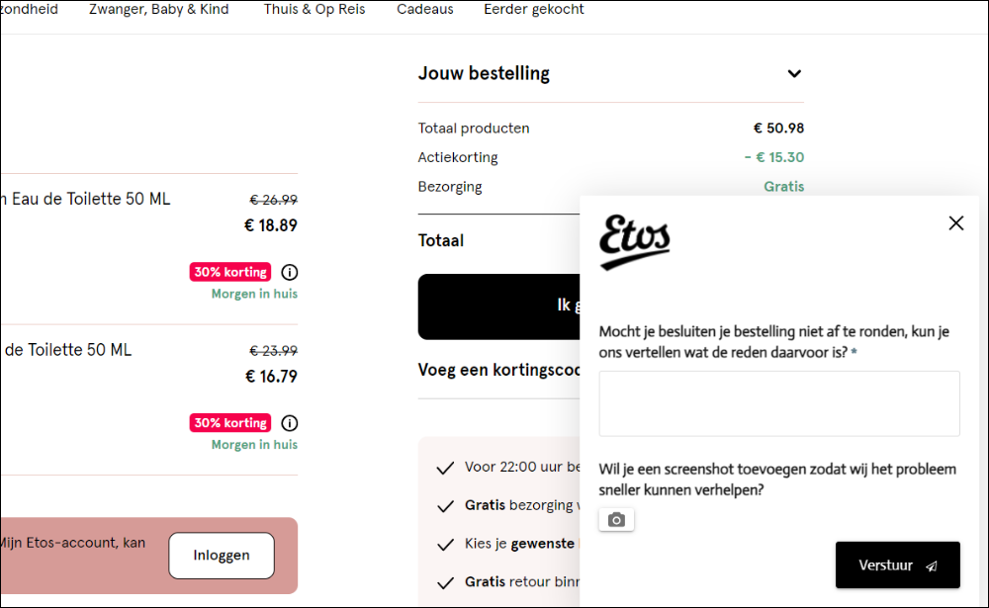The height and width of the screenshot is (608, 989).
Task: Open the Zwanger, Baby & Kind menu
Action: click(x=158, y=8)
